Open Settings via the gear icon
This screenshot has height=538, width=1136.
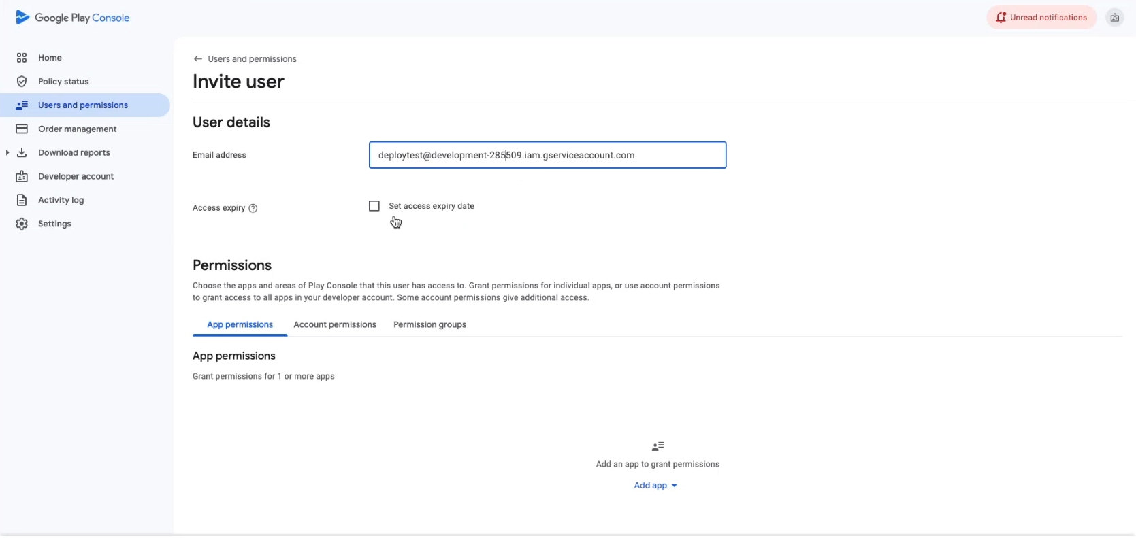[22, 224]
